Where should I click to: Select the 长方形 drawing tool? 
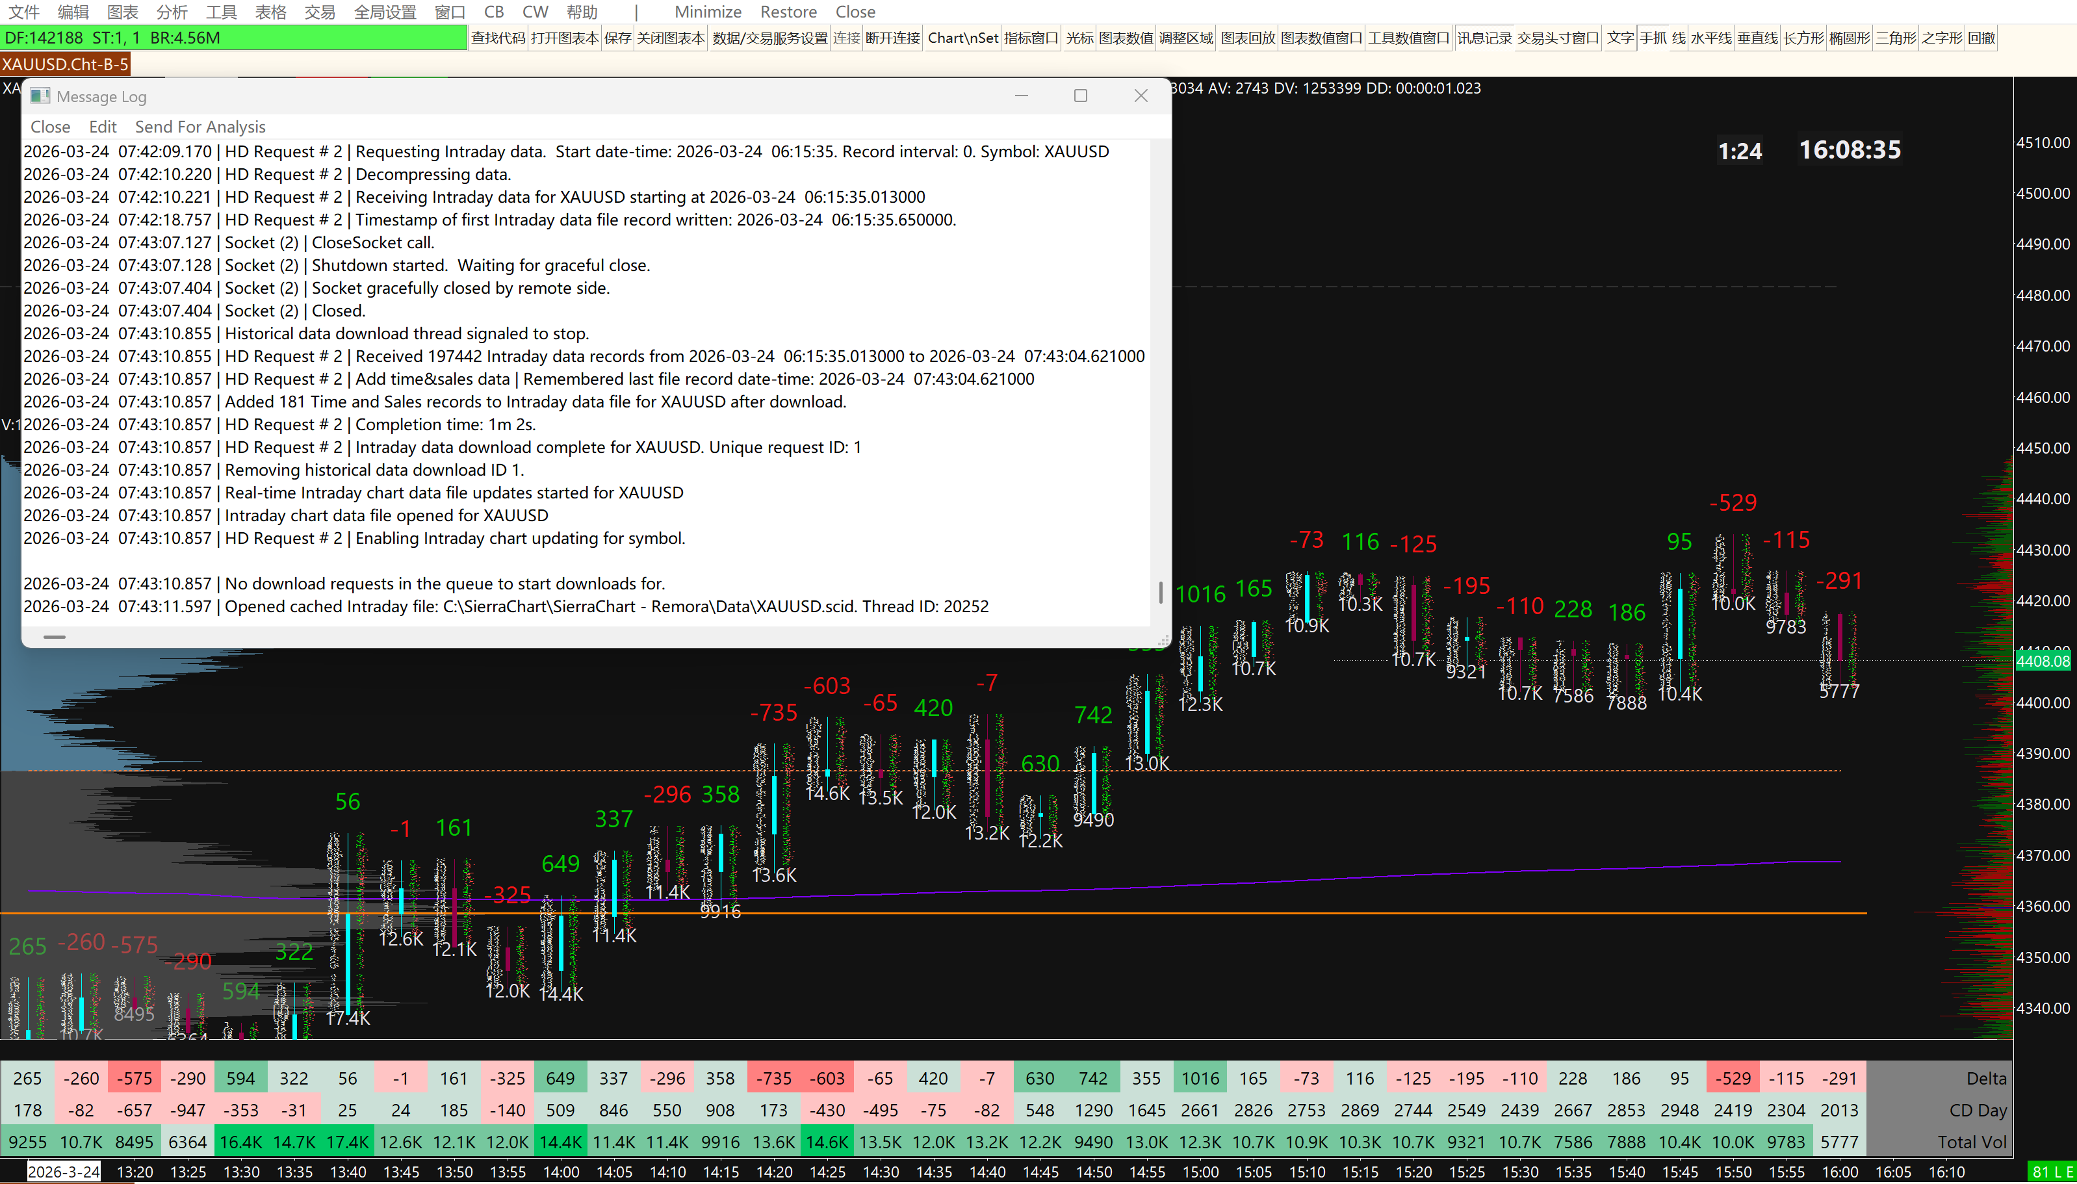[x=1803, y=38]
